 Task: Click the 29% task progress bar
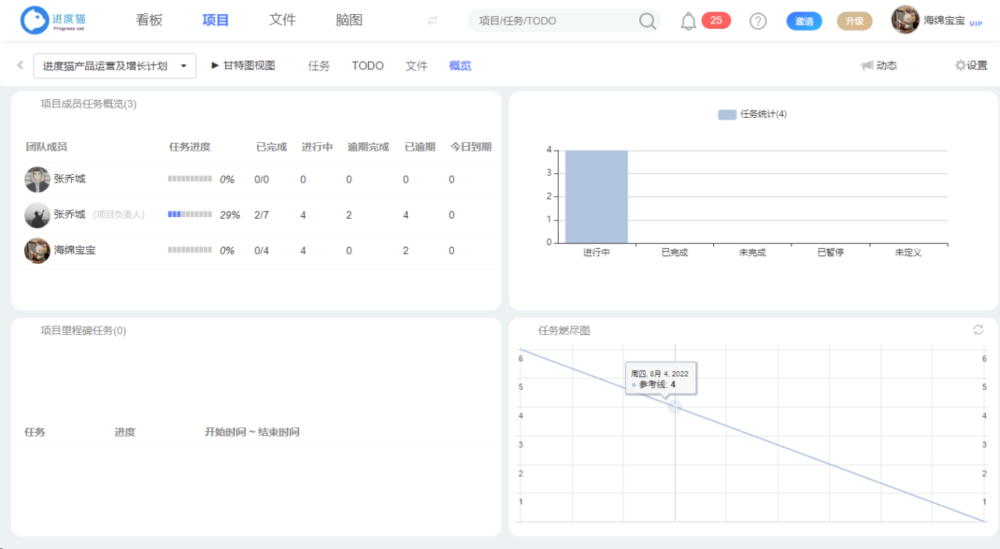coord(190,215)
